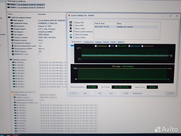
Task: Open the Clocks tab
Action: tap(113, 42)
